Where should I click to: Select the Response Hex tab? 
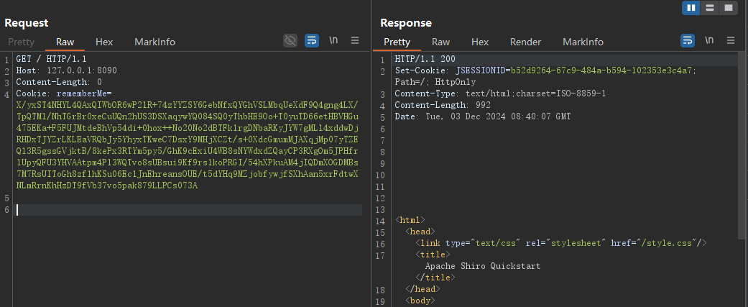480,42
